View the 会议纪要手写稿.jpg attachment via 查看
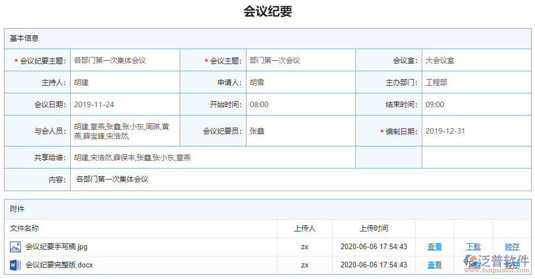 pos(434,247)
